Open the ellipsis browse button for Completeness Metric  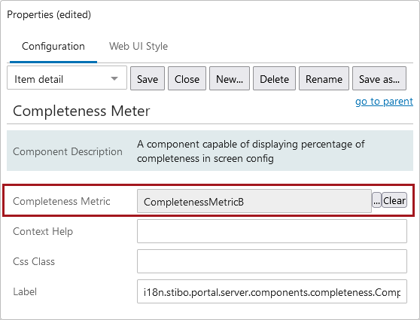point(376,200)
